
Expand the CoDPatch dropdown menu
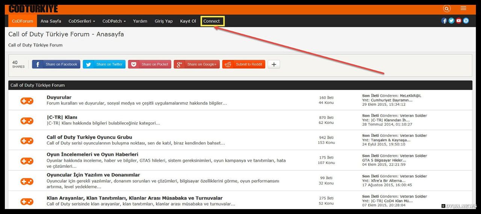click(114, 21)
